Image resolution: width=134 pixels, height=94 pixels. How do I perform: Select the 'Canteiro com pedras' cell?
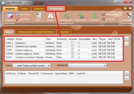(x=30, y=46)
